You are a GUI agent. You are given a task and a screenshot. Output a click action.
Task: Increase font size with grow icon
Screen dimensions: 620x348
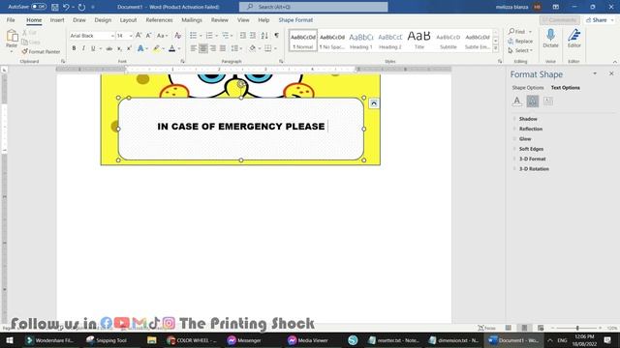point(139,36)
